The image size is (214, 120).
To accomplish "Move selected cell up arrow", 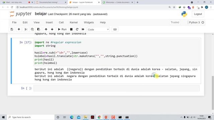I will 46,29.
